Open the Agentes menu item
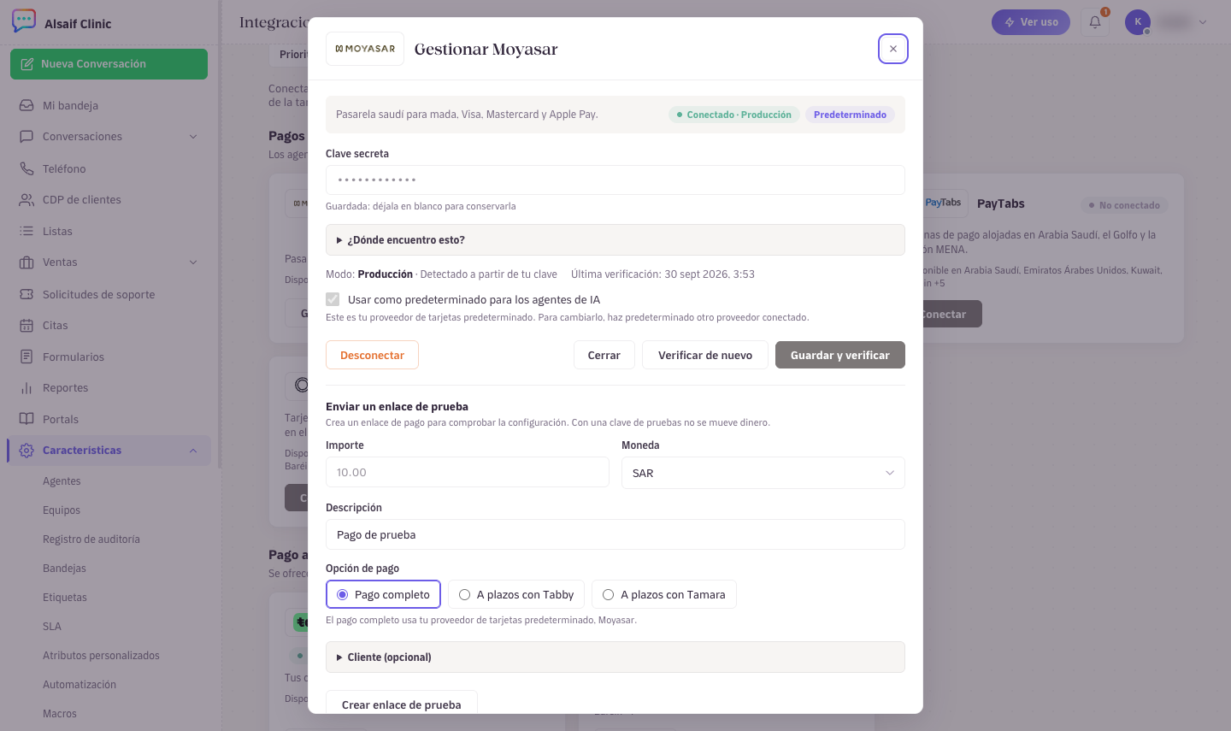Viewport: 1231px width, 731px height. click(62, 481)
